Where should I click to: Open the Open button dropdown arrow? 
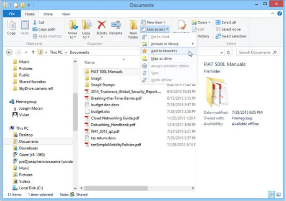209,22
